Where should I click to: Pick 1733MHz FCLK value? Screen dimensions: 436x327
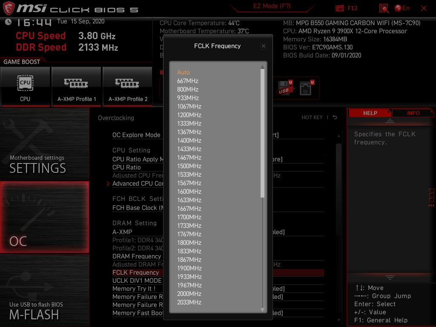tap(189, 226)
